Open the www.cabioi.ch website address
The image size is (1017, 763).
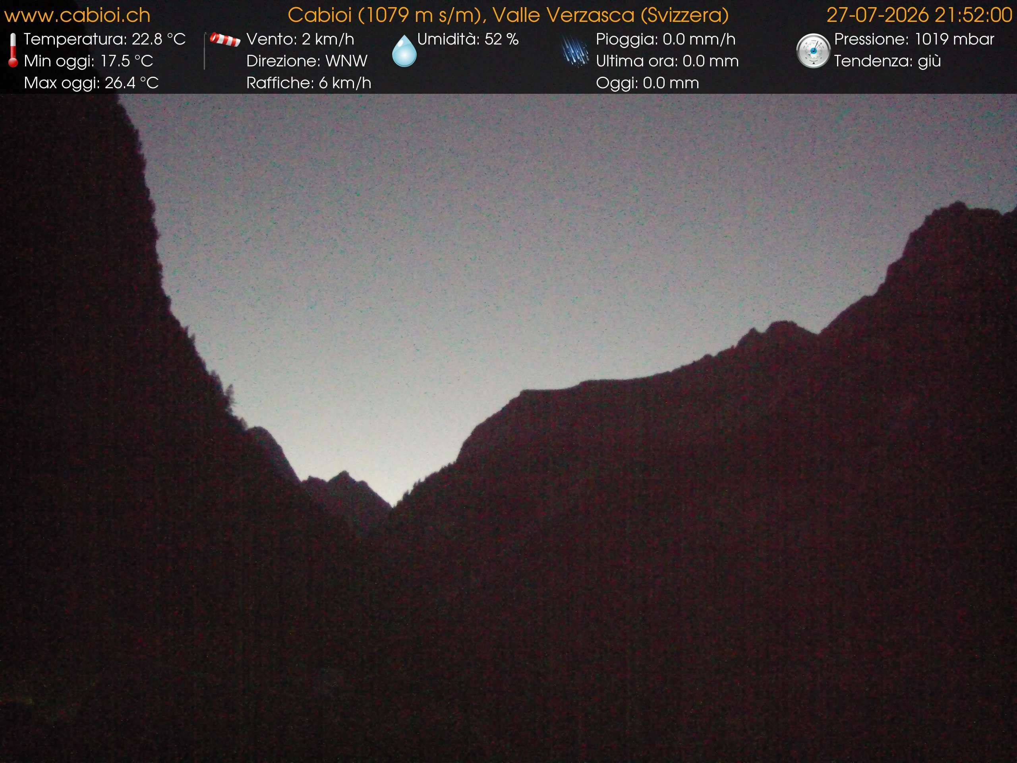click(x=77, y=15)
